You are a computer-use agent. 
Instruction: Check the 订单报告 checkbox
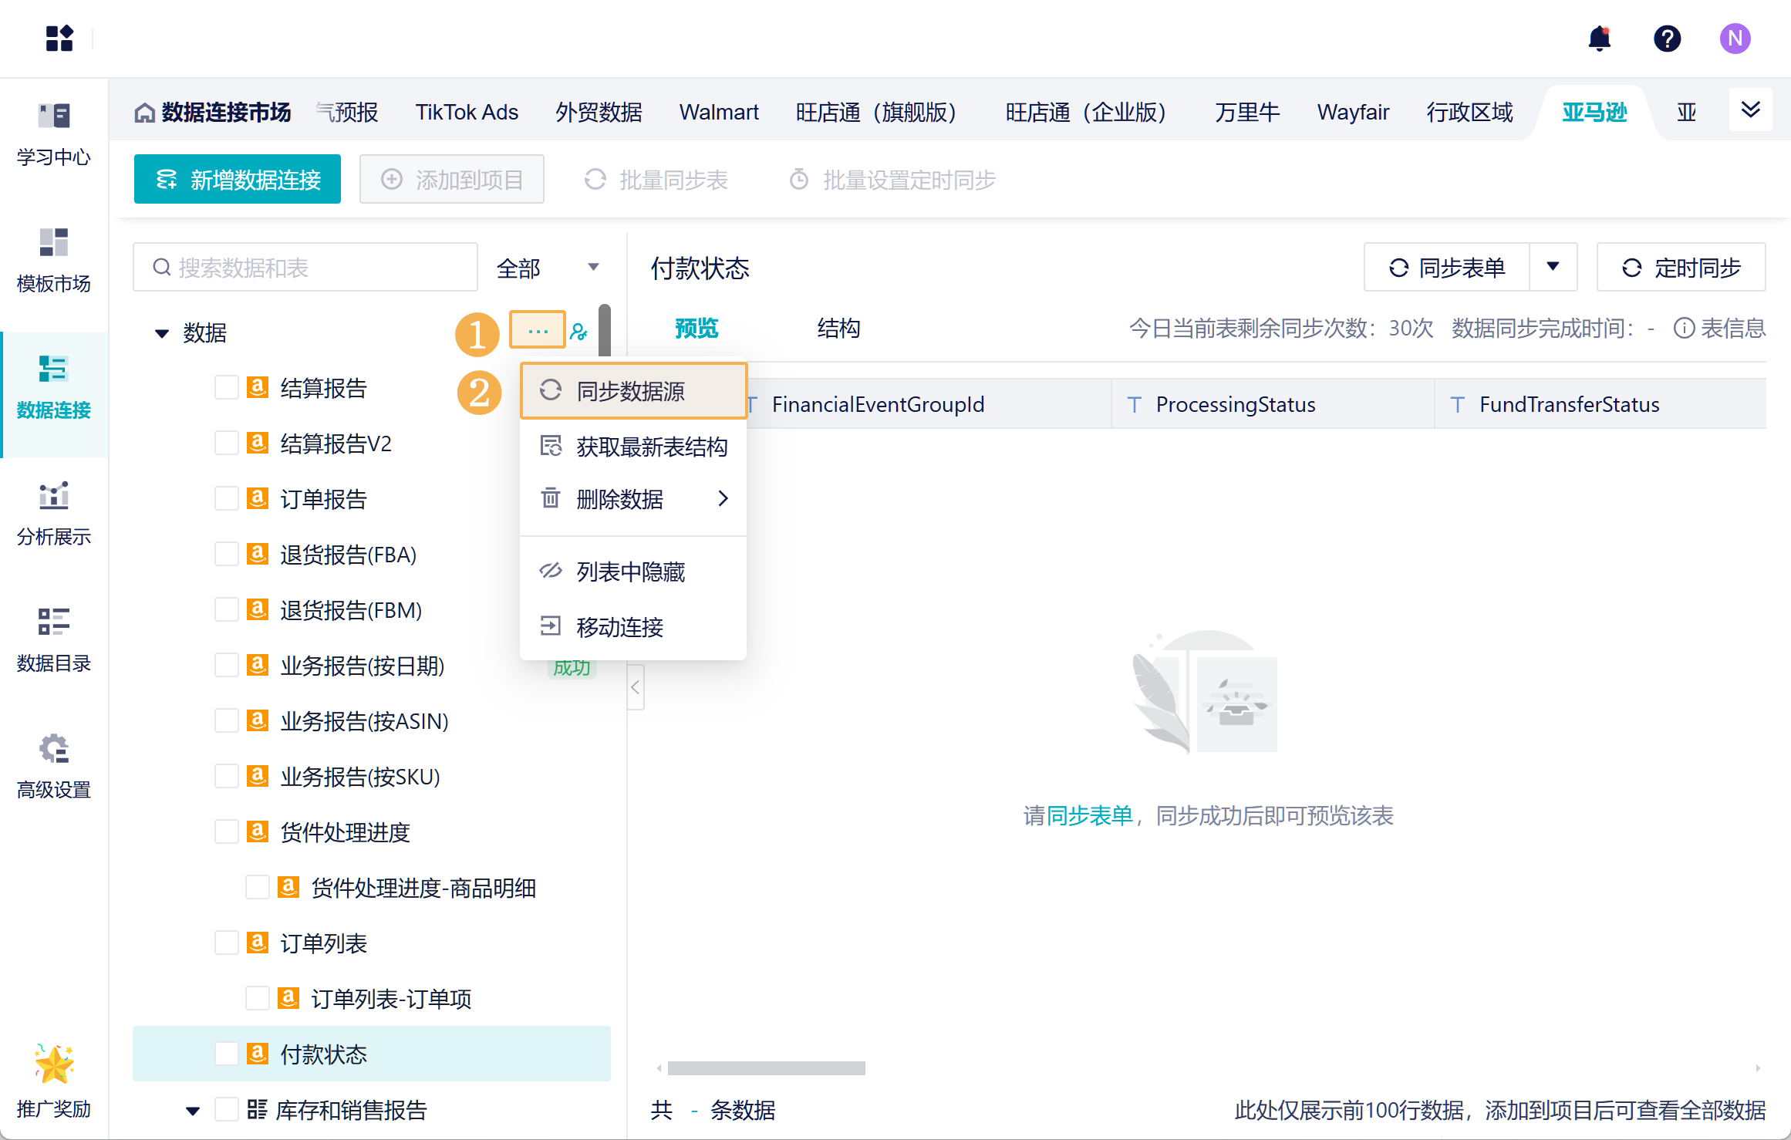[x=226, y=498]
